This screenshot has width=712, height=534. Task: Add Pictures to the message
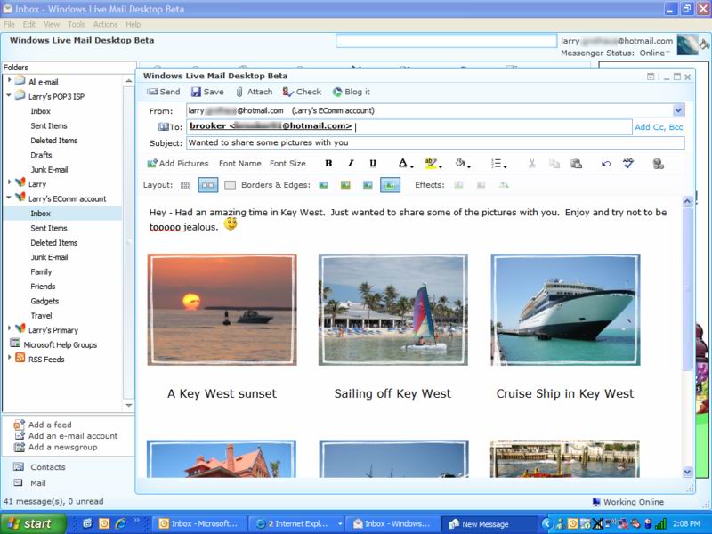coord(177,164)
